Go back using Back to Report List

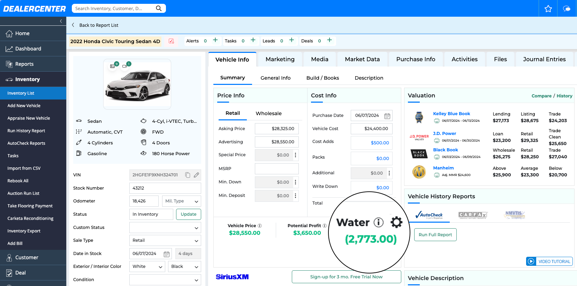95,25
